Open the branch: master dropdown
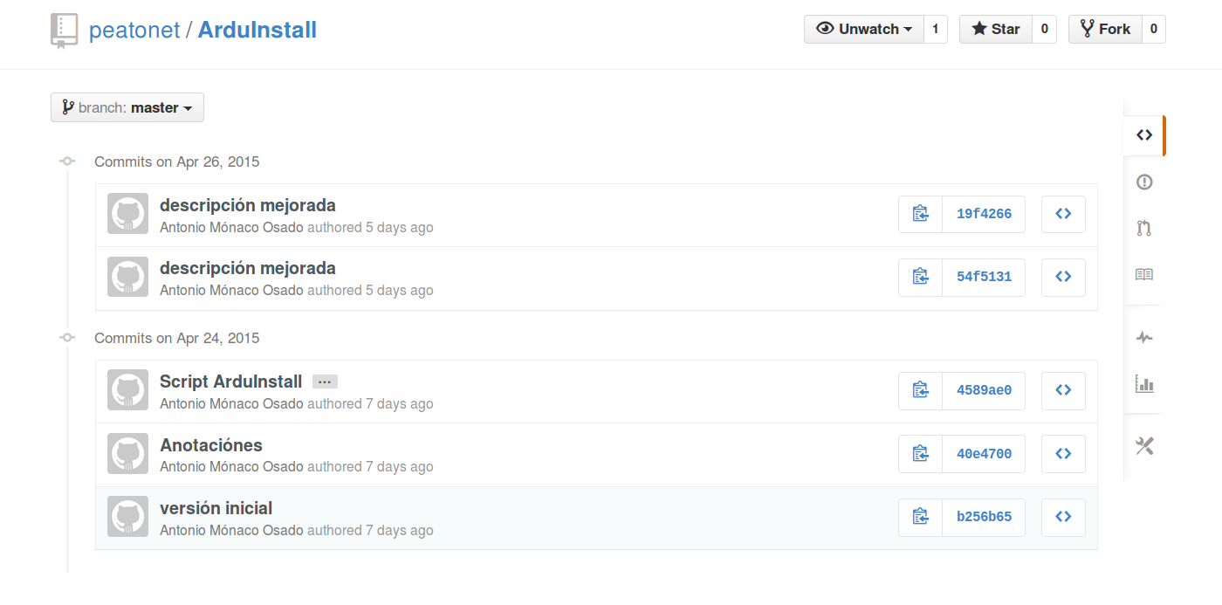The image size is (1222, 605). click(127, 107)
